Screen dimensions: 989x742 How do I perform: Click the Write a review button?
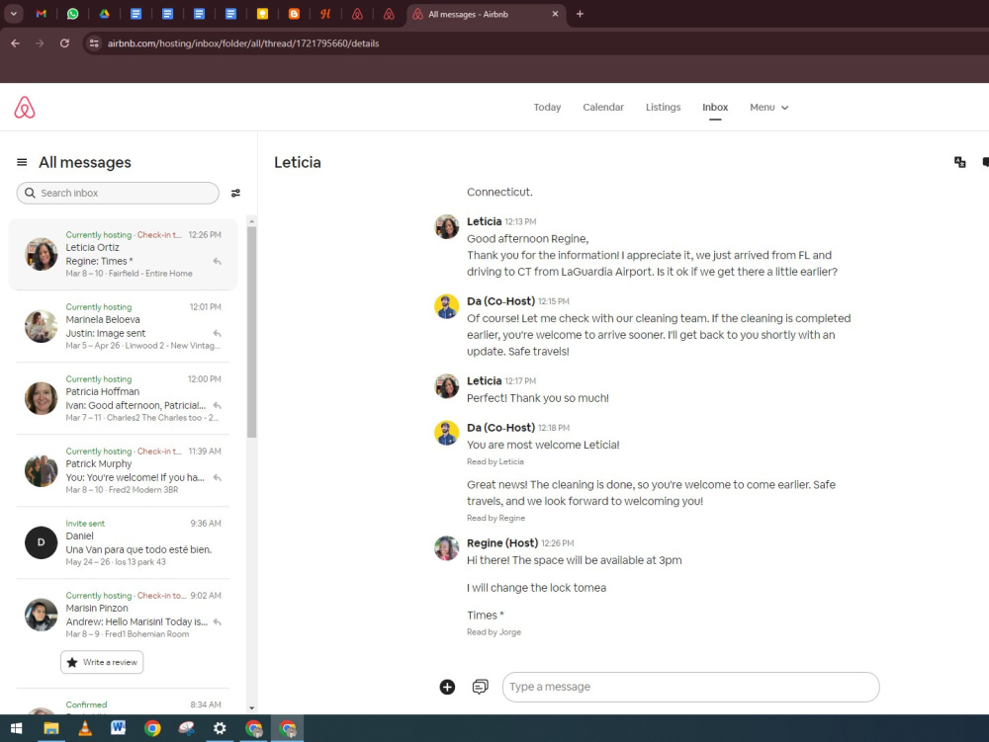coord(102,662)
